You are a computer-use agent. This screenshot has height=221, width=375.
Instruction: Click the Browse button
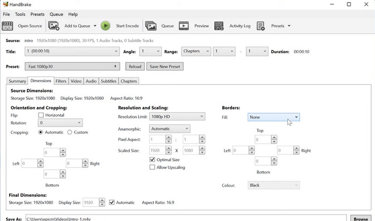(x=361, y=218)
